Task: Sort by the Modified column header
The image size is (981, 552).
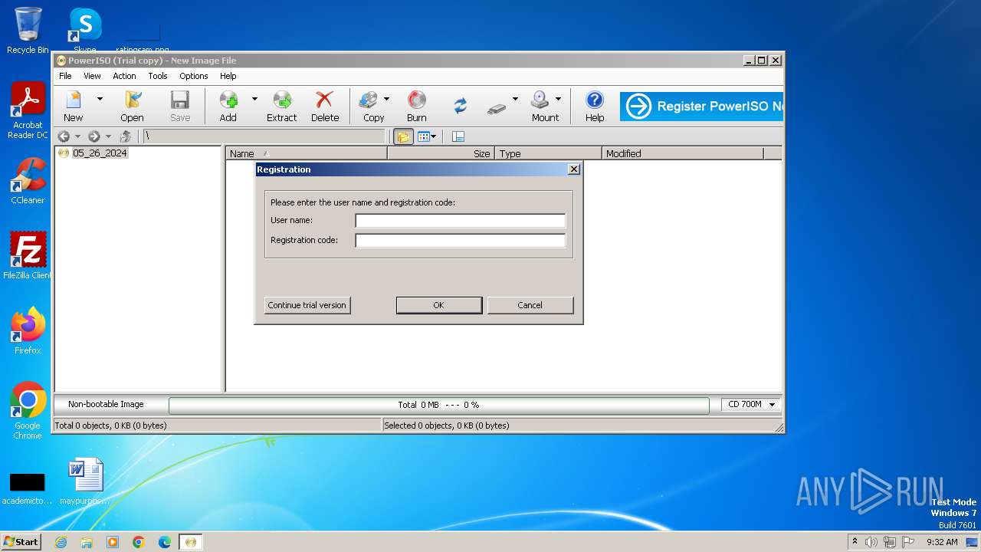Action: pos(683,153)
